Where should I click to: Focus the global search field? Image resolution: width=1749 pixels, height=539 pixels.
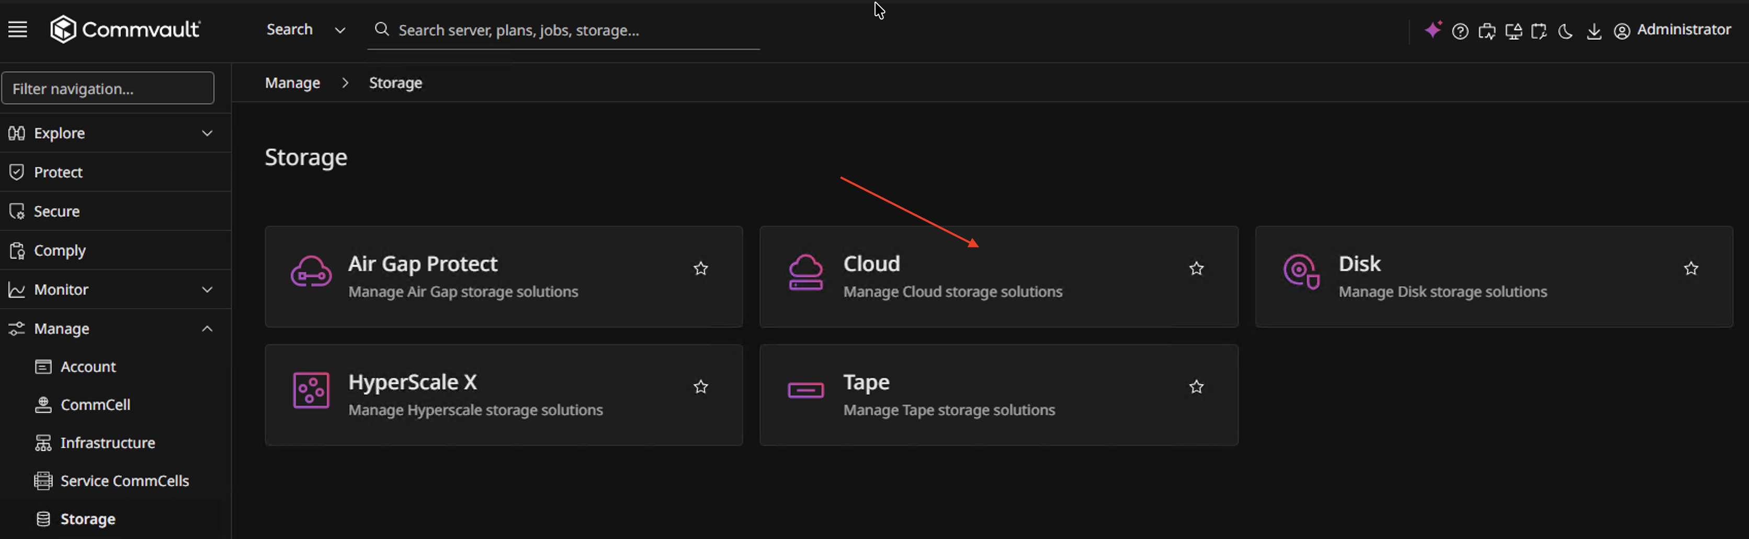[563, 30]
